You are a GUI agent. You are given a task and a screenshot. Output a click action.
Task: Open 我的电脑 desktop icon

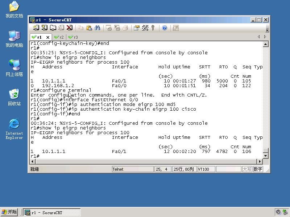tap(14, 39)
